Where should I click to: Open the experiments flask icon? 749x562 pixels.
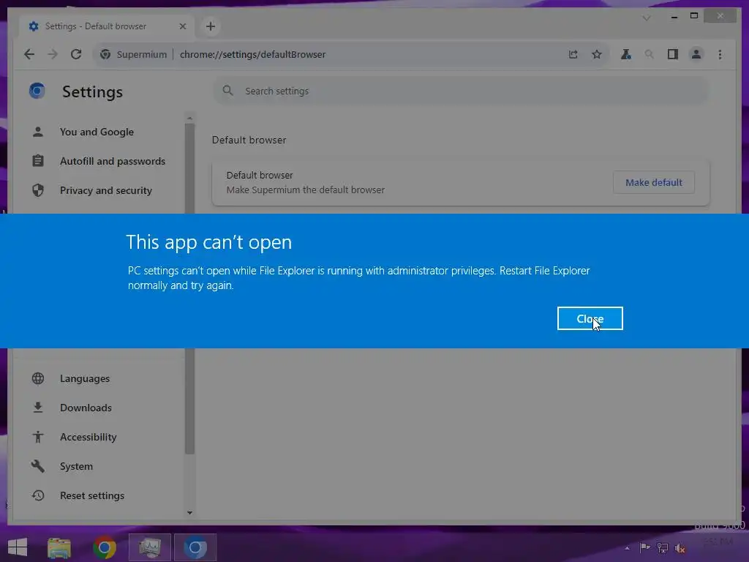[x=626, y=54]
